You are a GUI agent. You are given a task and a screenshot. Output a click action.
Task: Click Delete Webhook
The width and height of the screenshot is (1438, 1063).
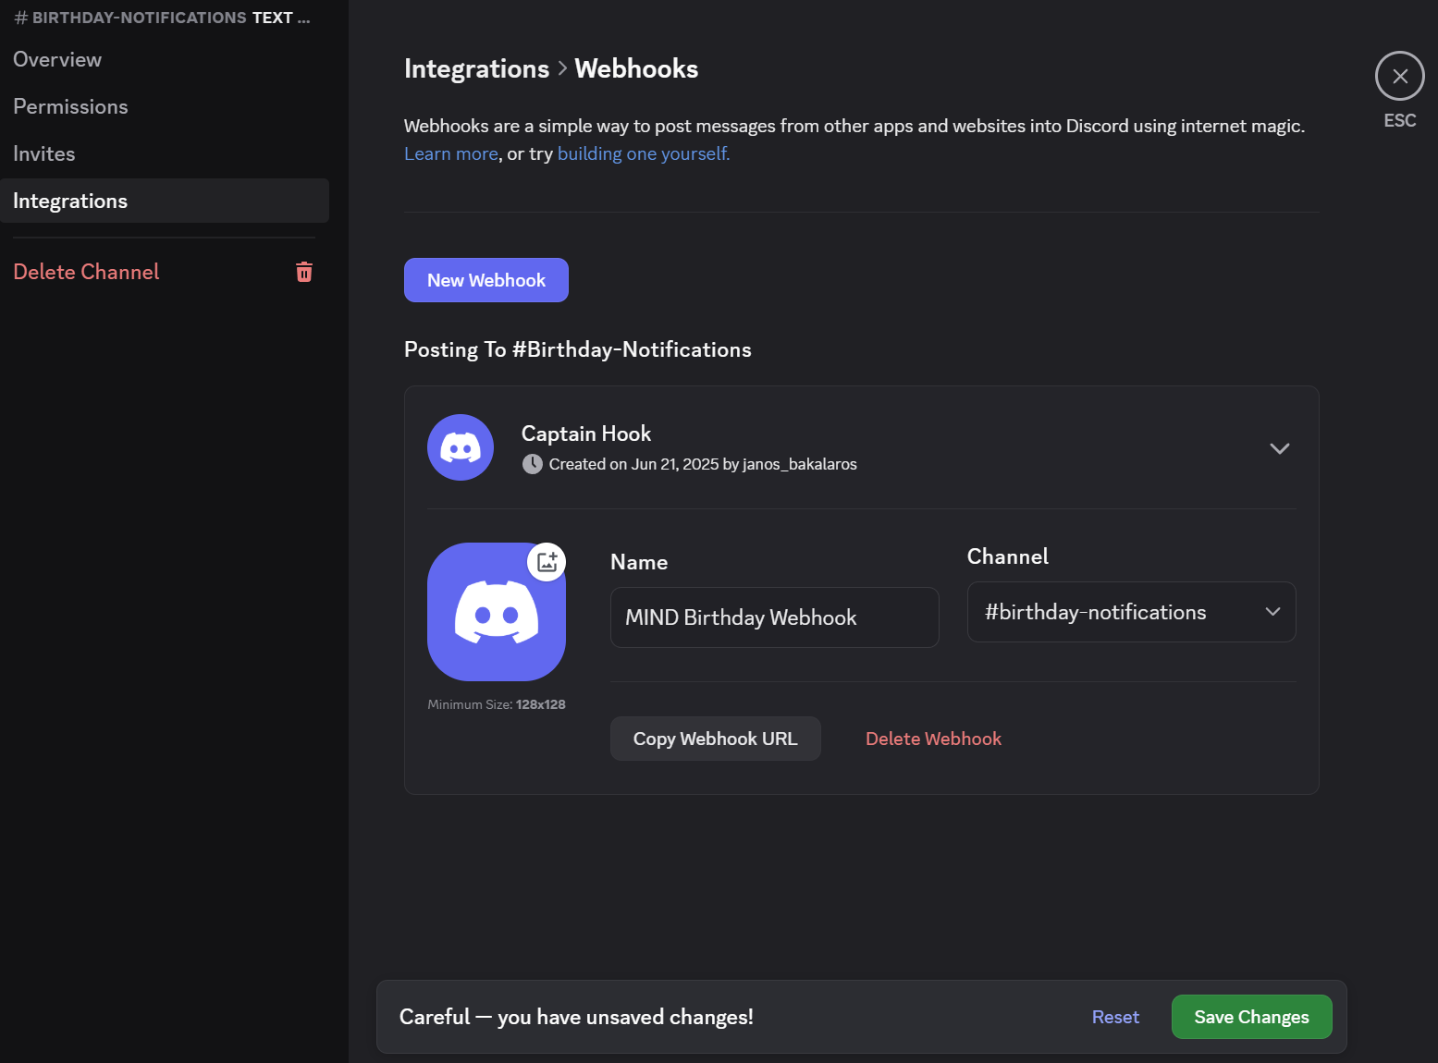click(933, 739)
